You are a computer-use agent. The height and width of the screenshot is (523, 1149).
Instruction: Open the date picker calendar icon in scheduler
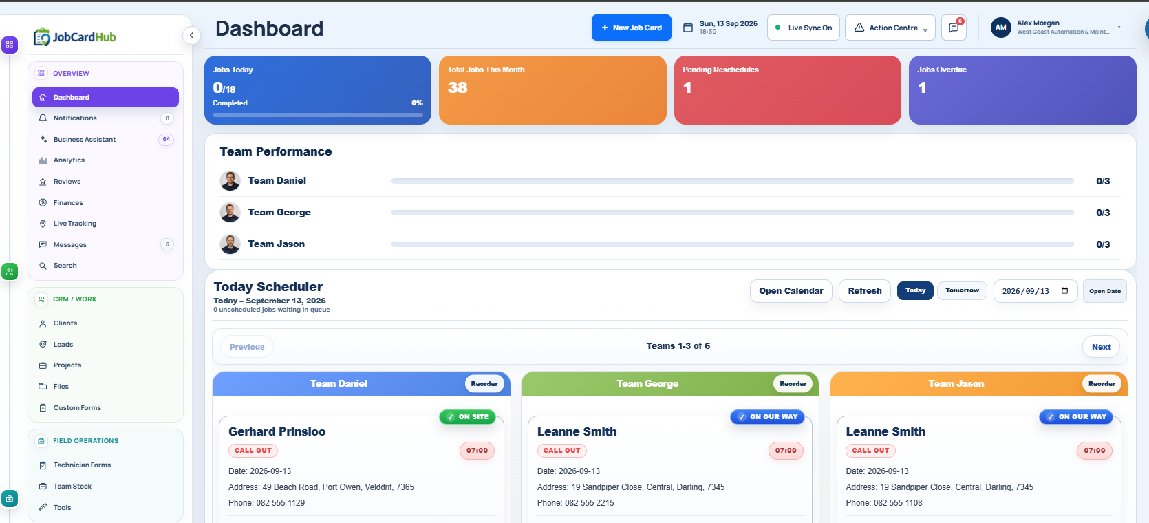(1065, 290)
